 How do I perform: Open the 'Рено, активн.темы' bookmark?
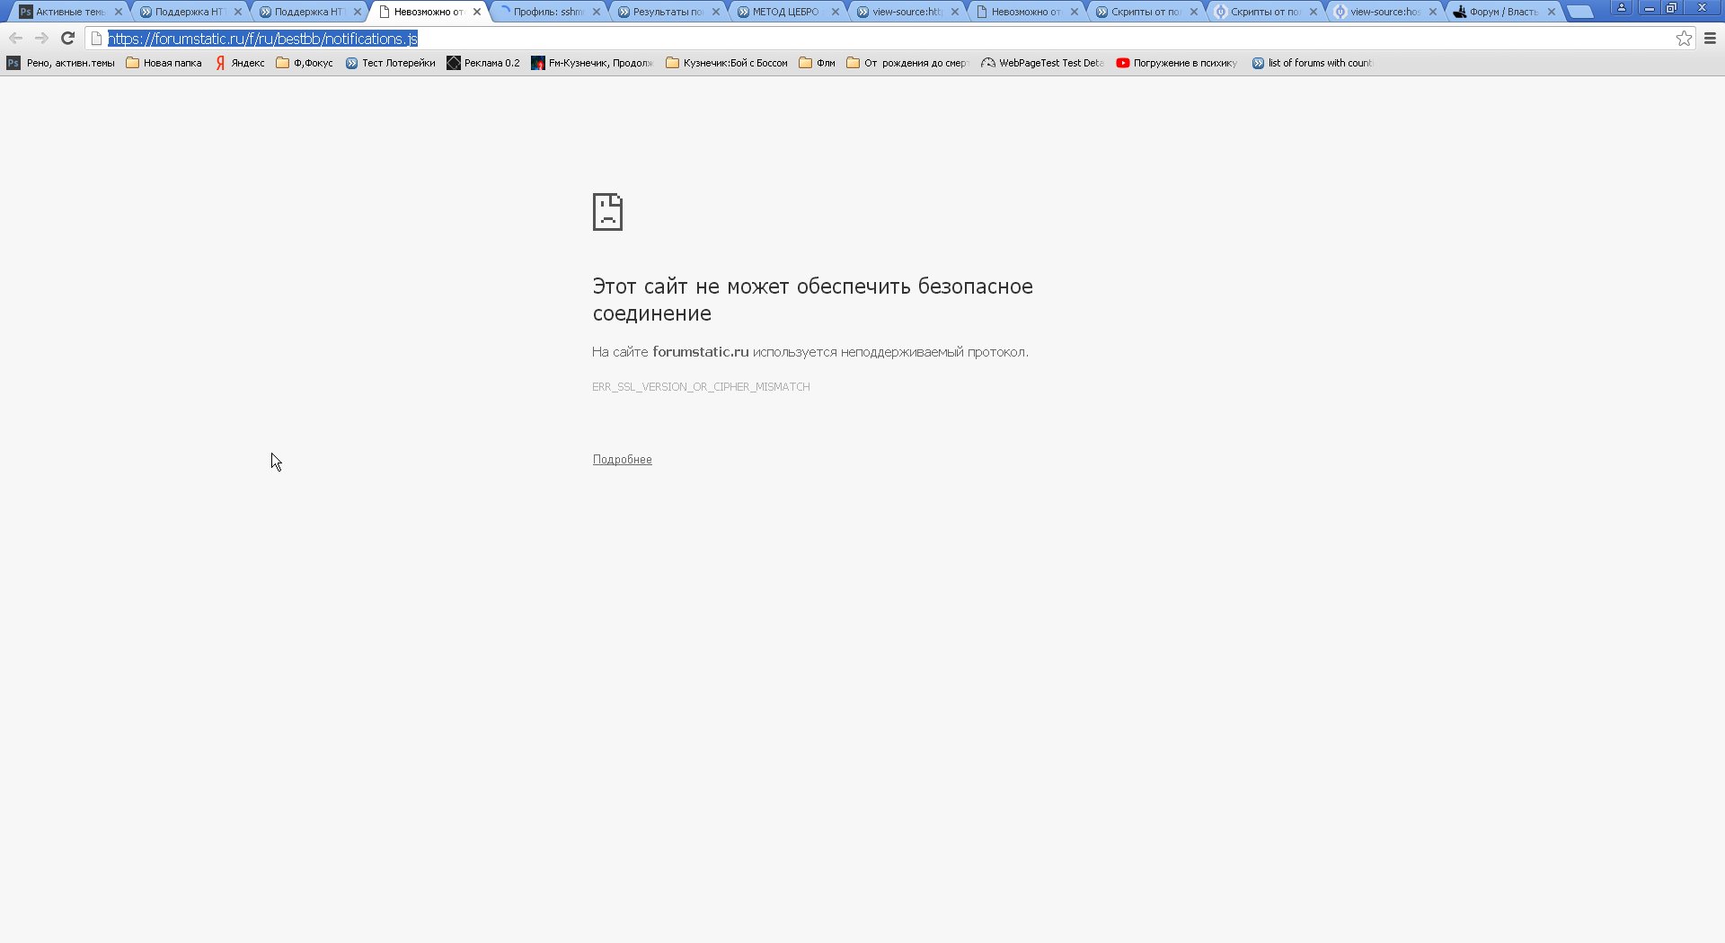(x=61, y=63)
